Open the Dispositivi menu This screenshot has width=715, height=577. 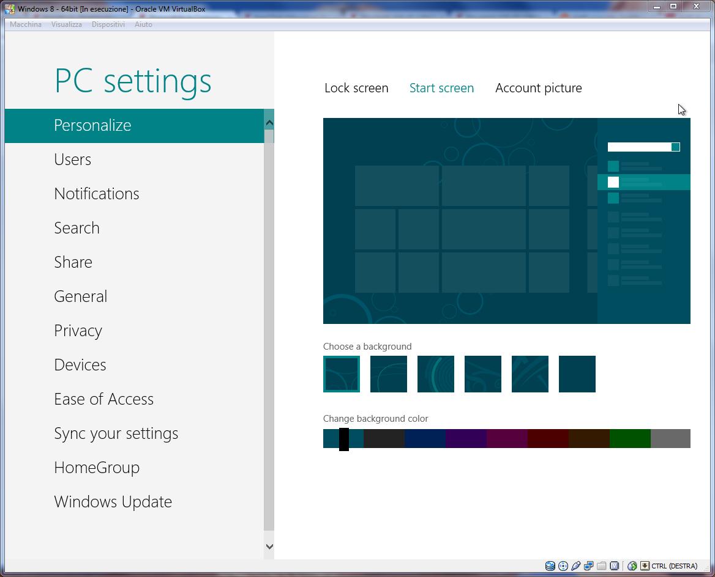coord(108,24)
